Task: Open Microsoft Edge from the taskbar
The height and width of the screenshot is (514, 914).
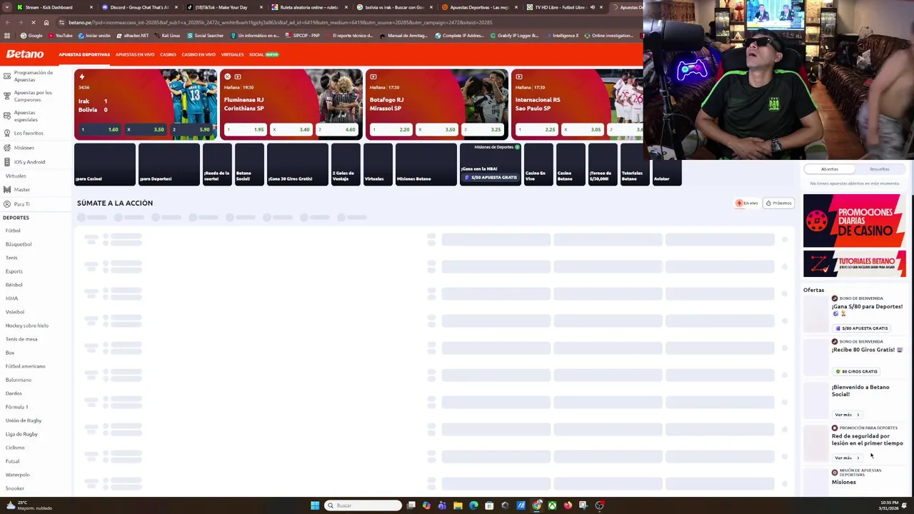Action: pyautogui.click(x=473, y=505)
